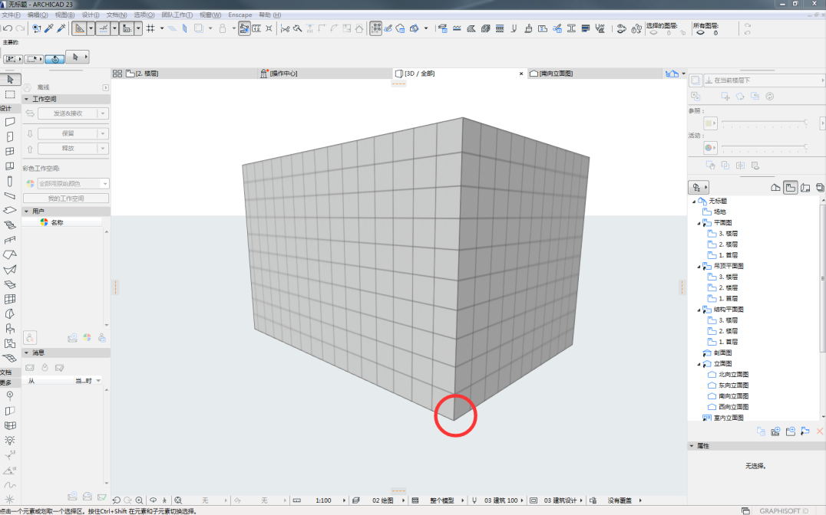Inject parameters with the syringe icon

61,28
